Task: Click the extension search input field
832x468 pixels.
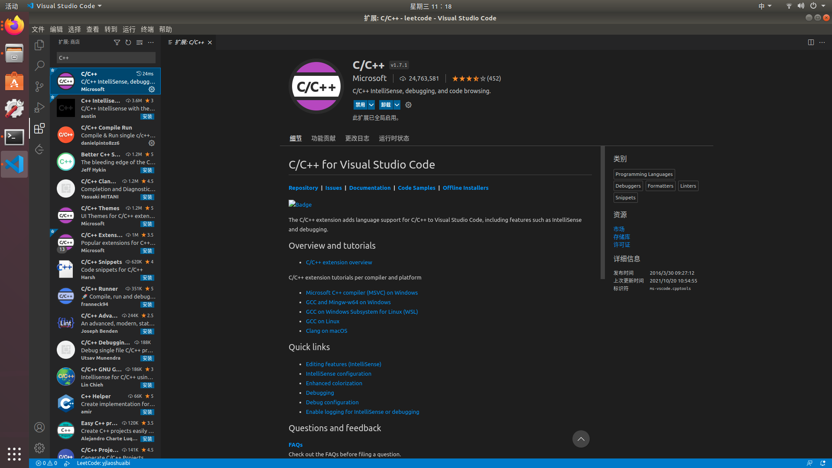Action: pos(106,58)
